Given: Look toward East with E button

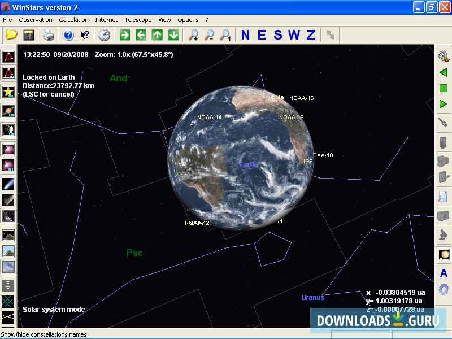Looking at the screenshot, I should tap(262, 35).
